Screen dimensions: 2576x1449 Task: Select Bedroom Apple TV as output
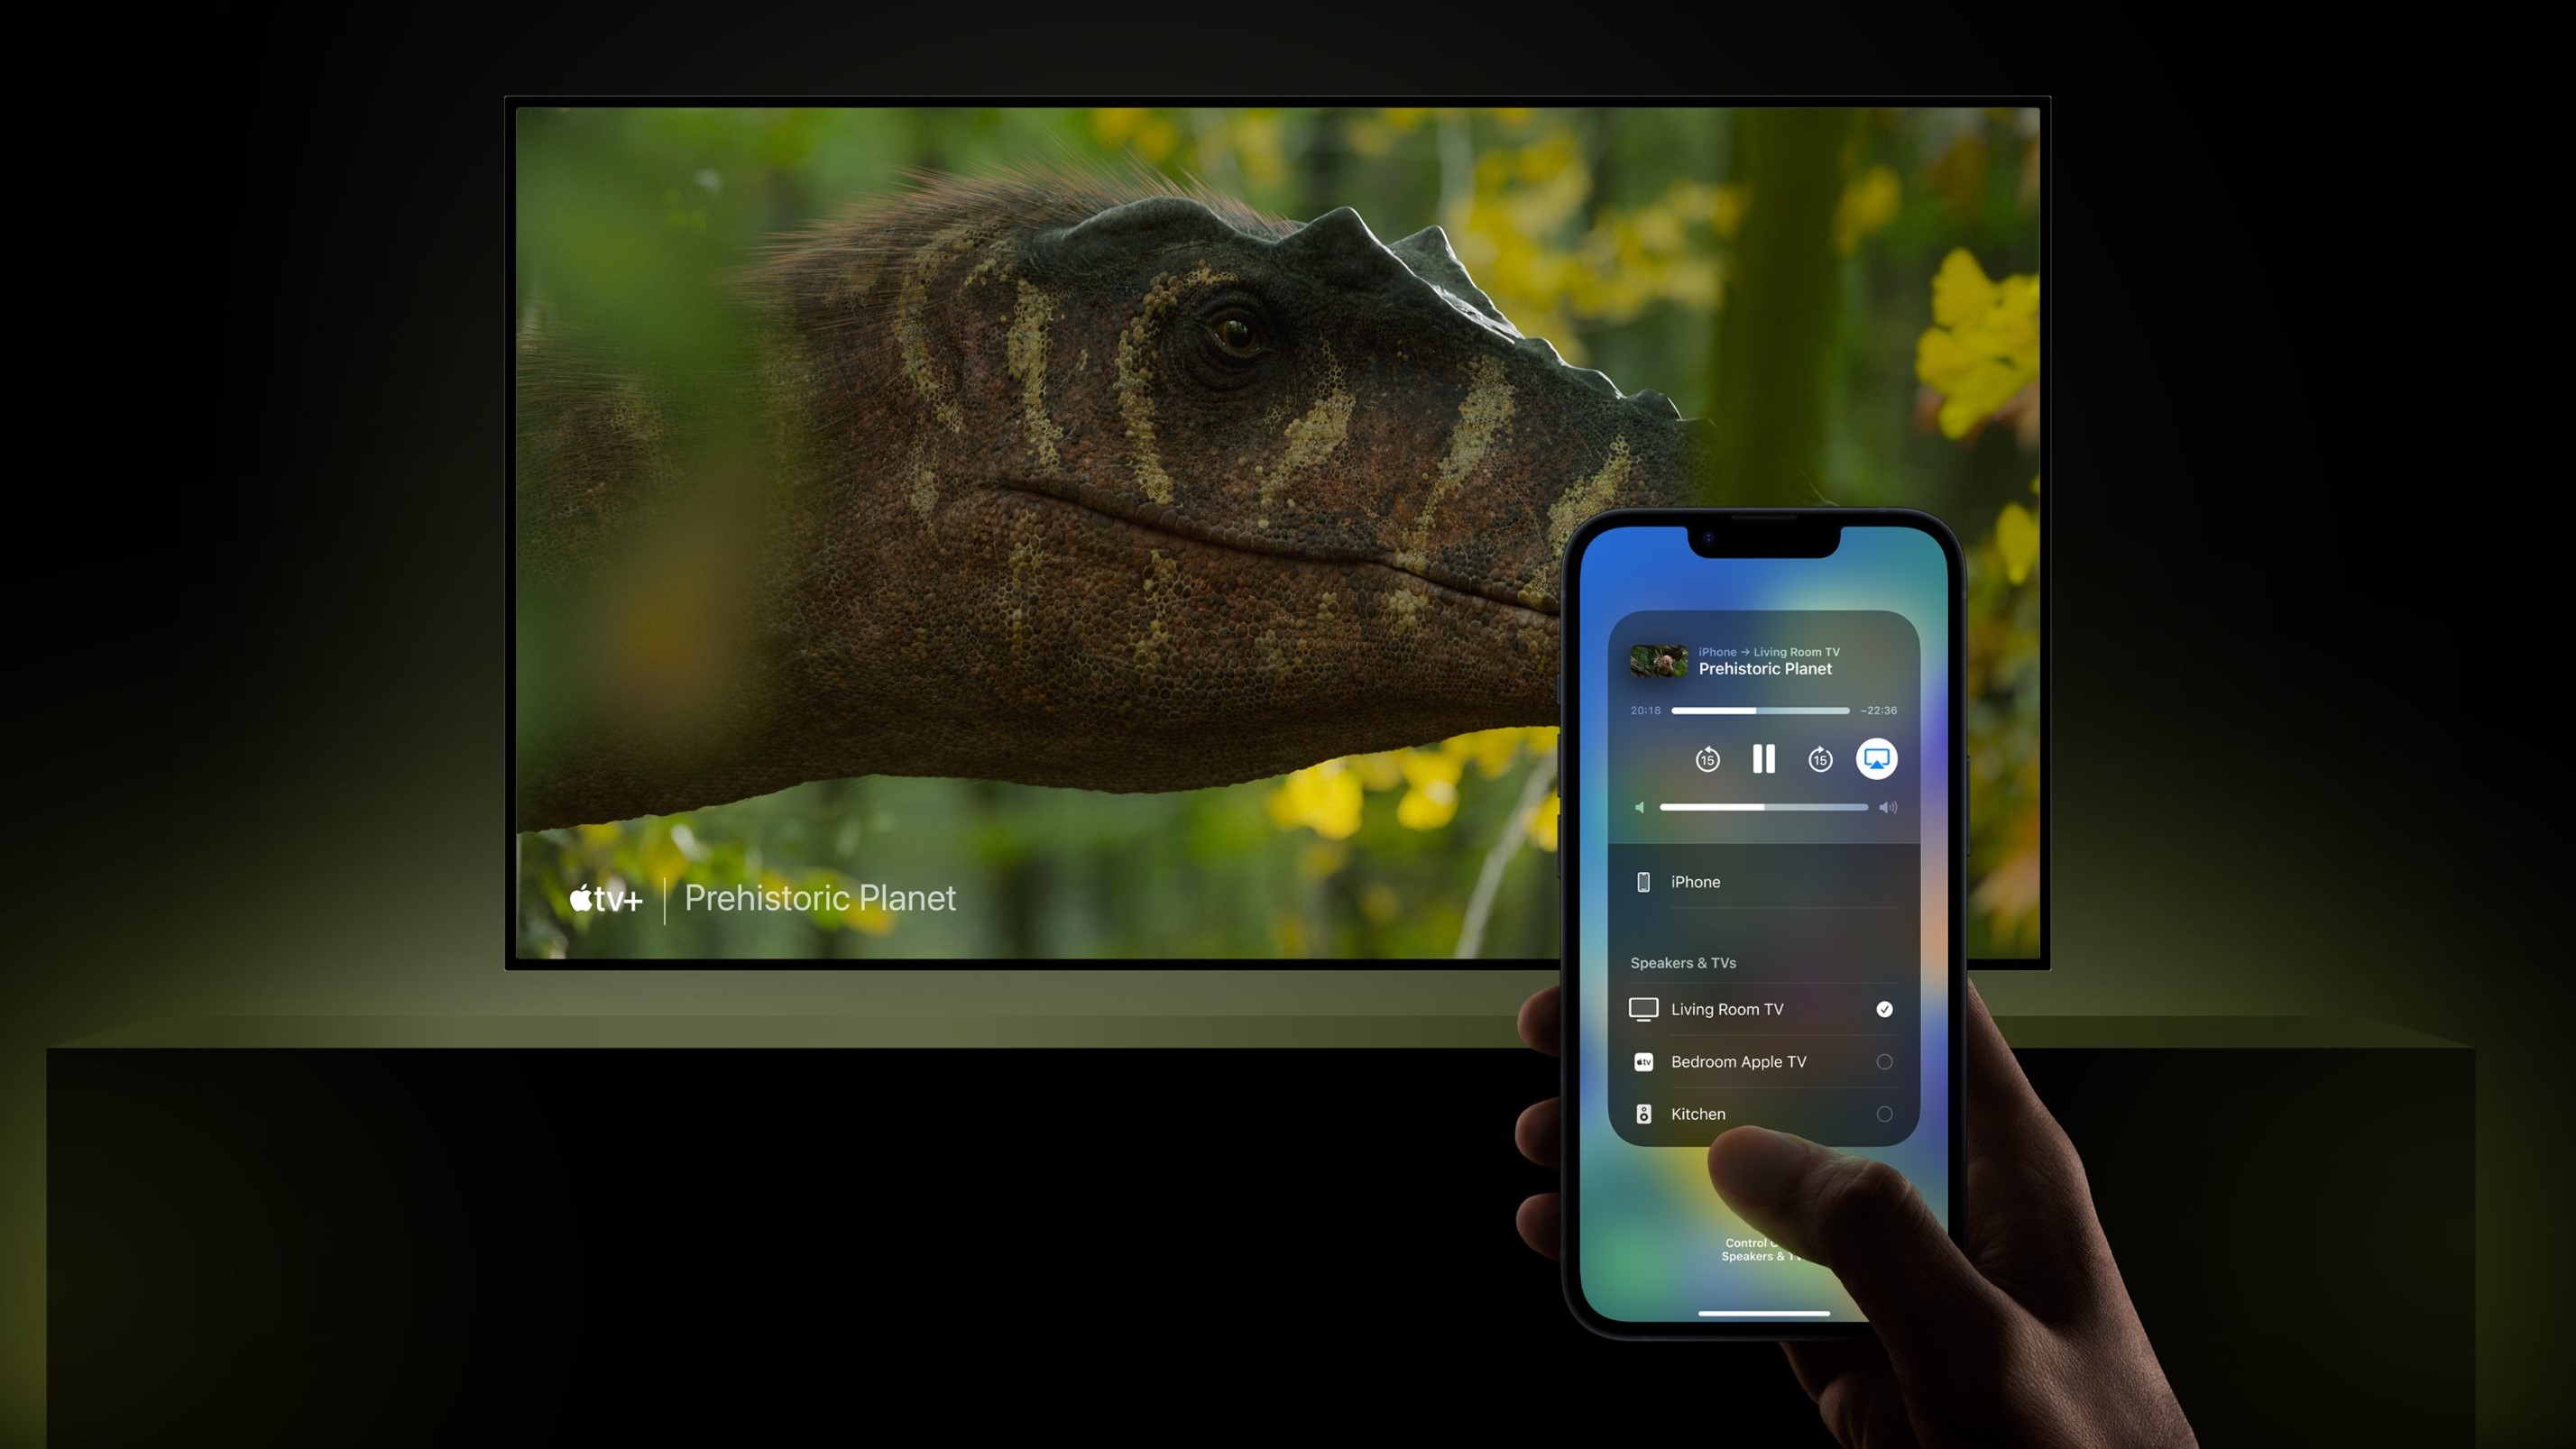tap(1761, 1059)
